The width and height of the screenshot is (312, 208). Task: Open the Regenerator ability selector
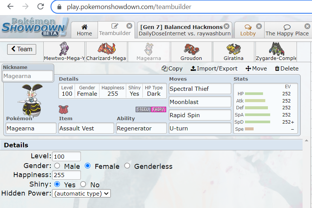pos(141,128)
